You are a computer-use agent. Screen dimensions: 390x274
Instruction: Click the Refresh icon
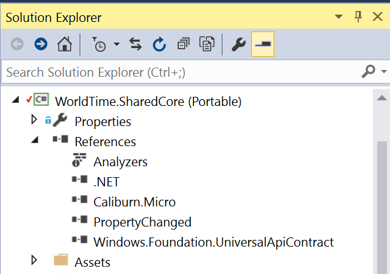tap(159, 44)
